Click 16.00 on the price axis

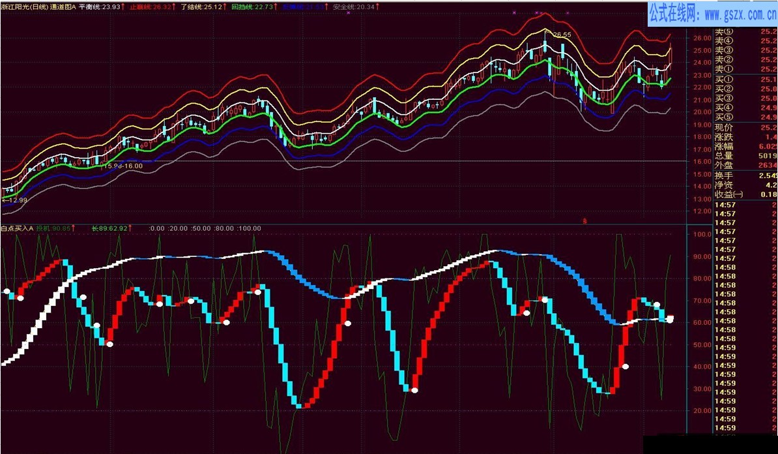702,161
